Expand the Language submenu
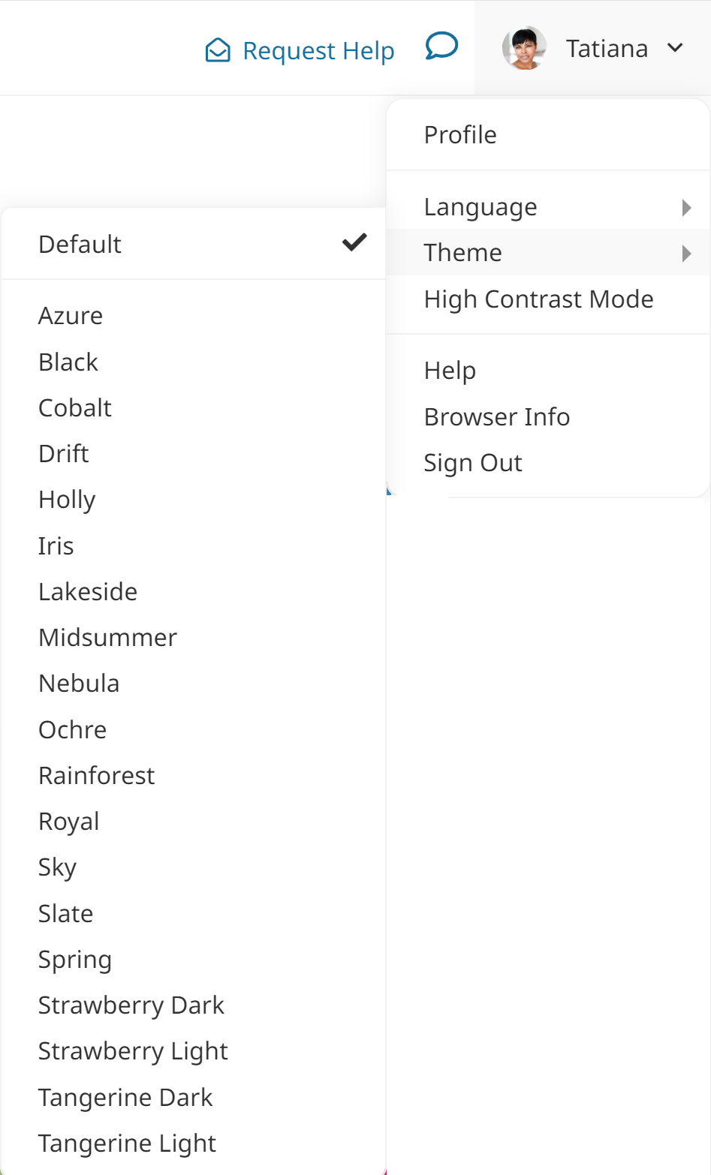Viewport: 711px width, 1175px height. 481,206
